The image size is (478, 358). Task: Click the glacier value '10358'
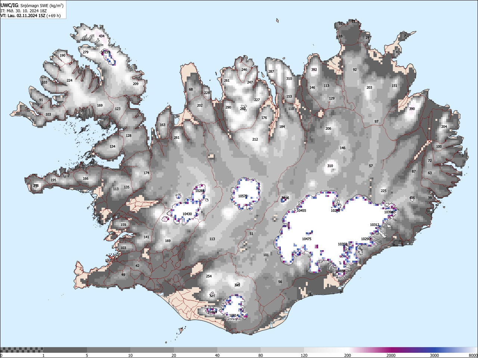[x=342, y=244]
